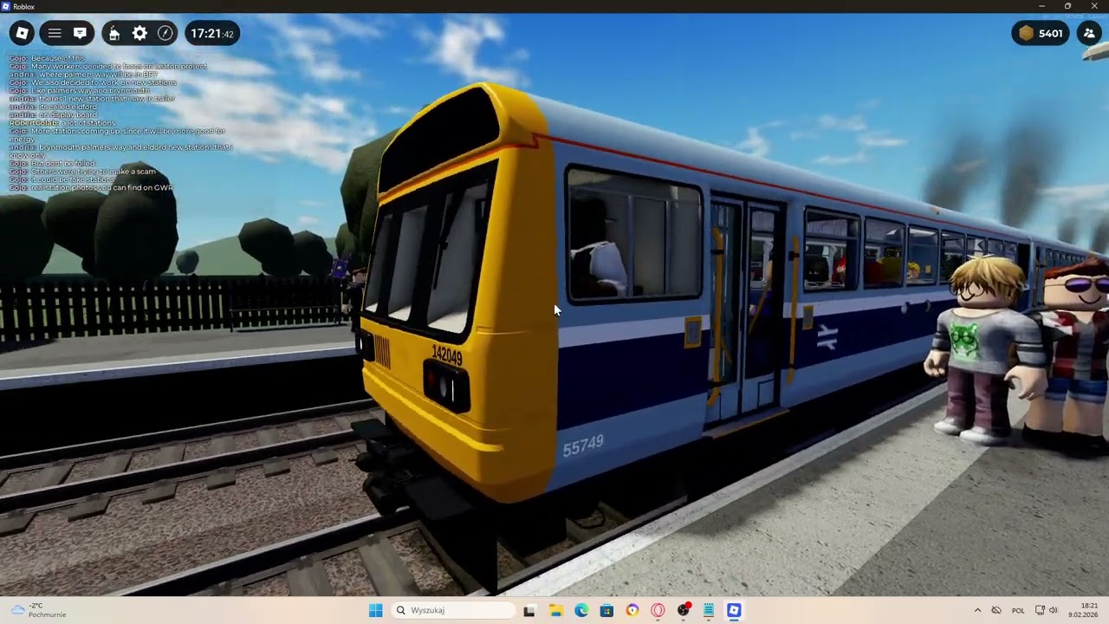Open the Opera browser taskbar icon

658,610
